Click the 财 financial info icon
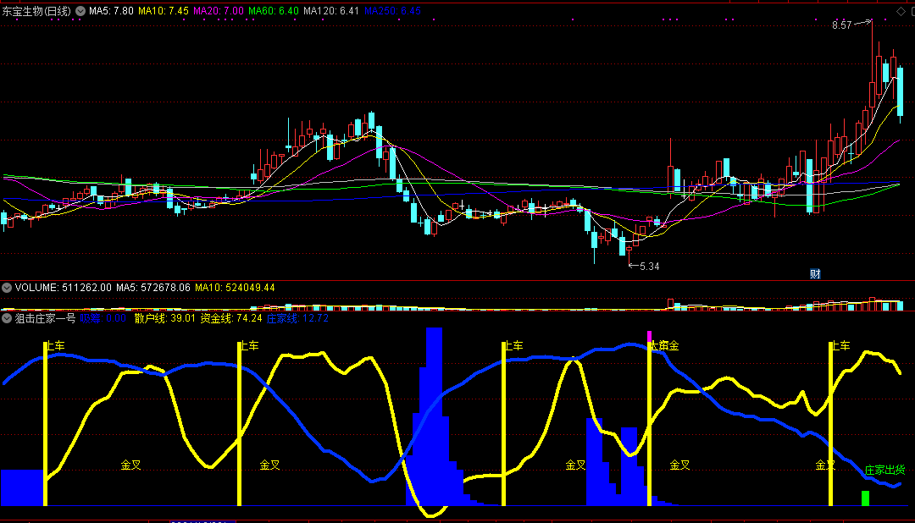The image size is (915, 523). click(815, 274)
